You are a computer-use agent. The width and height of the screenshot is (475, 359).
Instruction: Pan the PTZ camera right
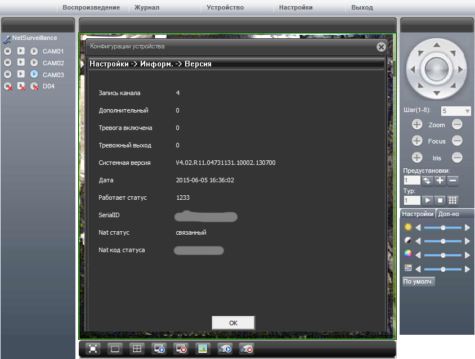(460, 69)
